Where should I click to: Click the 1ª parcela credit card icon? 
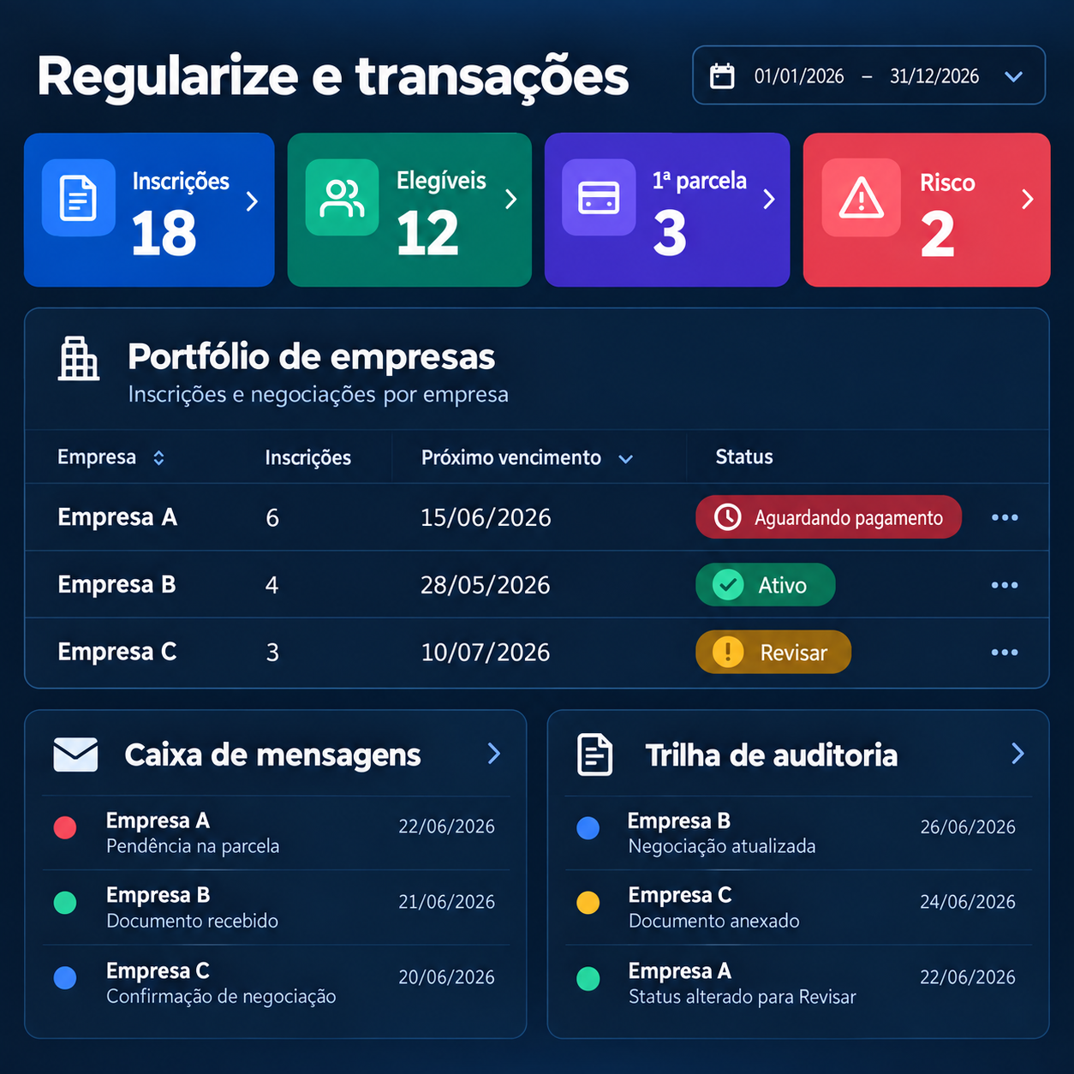(x=599, y=198)
